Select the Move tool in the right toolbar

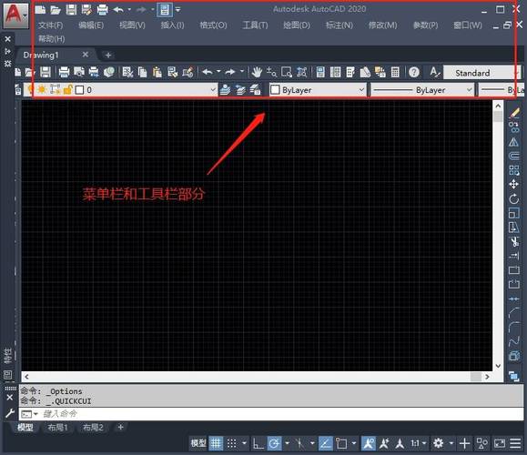click(513, 184)
